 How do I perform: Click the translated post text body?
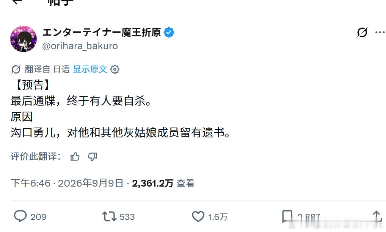coord(121,109)
